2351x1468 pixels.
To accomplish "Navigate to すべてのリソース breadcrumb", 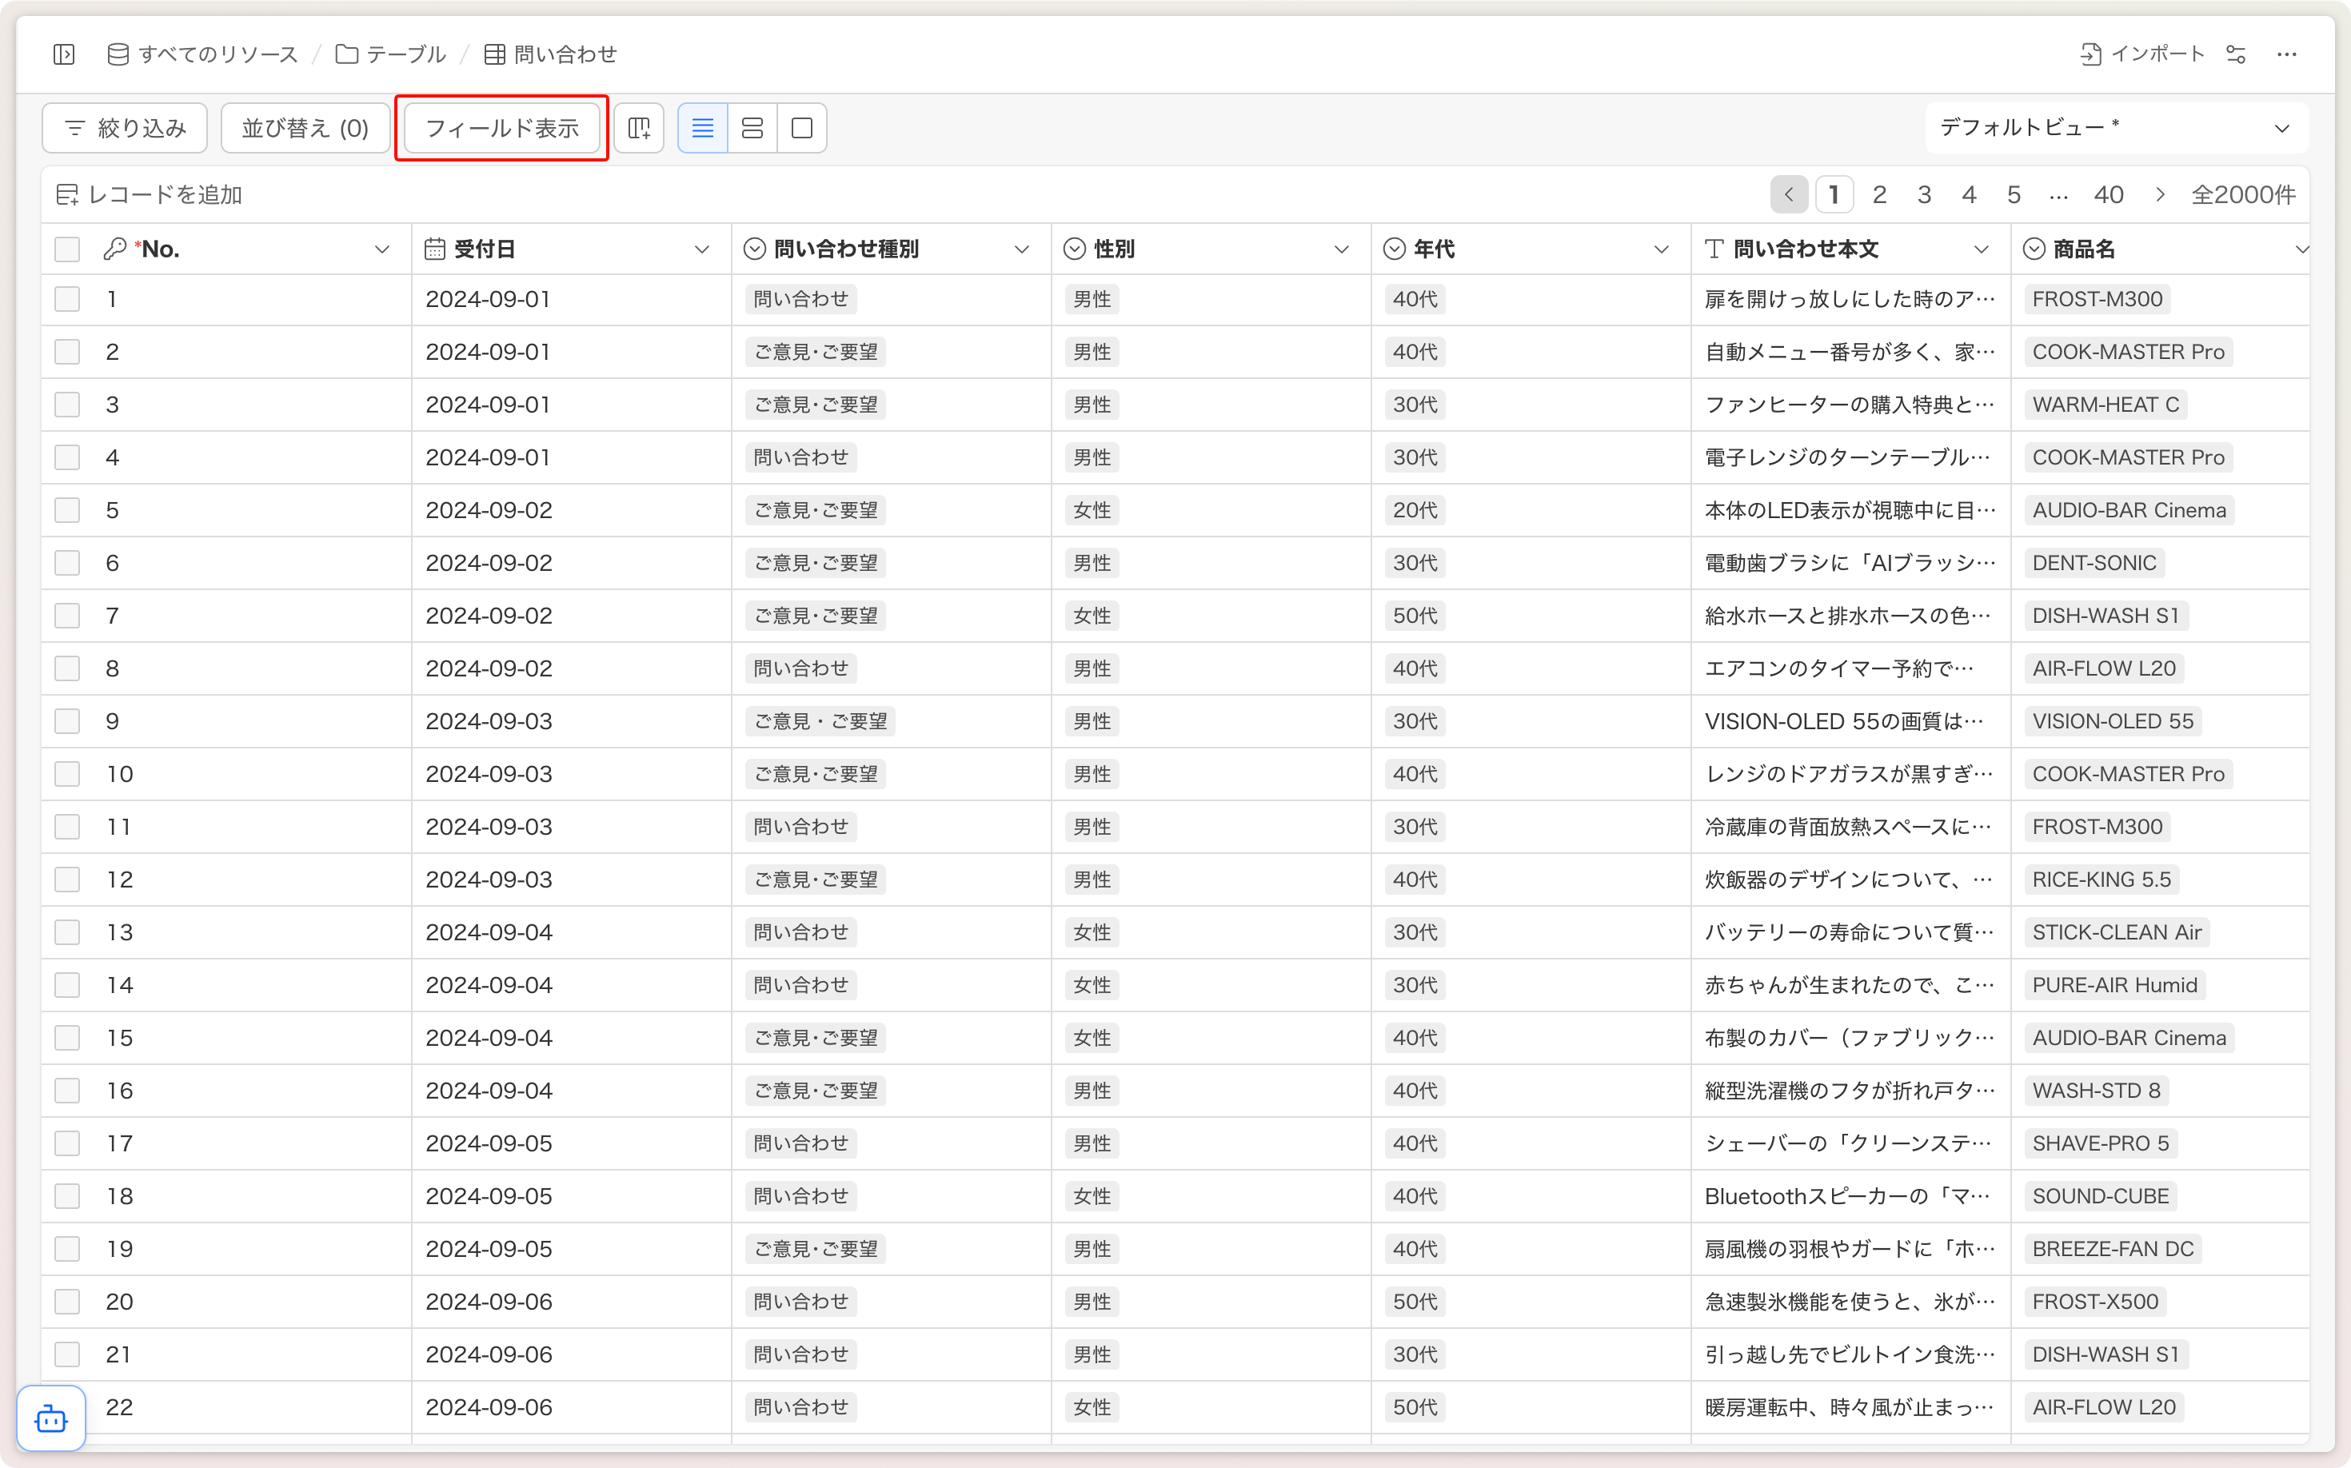I will click(203, 54).
